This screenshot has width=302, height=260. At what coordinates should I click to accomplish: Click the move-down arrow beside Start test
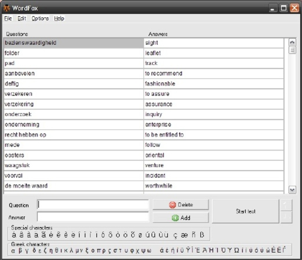coord(286,217)
